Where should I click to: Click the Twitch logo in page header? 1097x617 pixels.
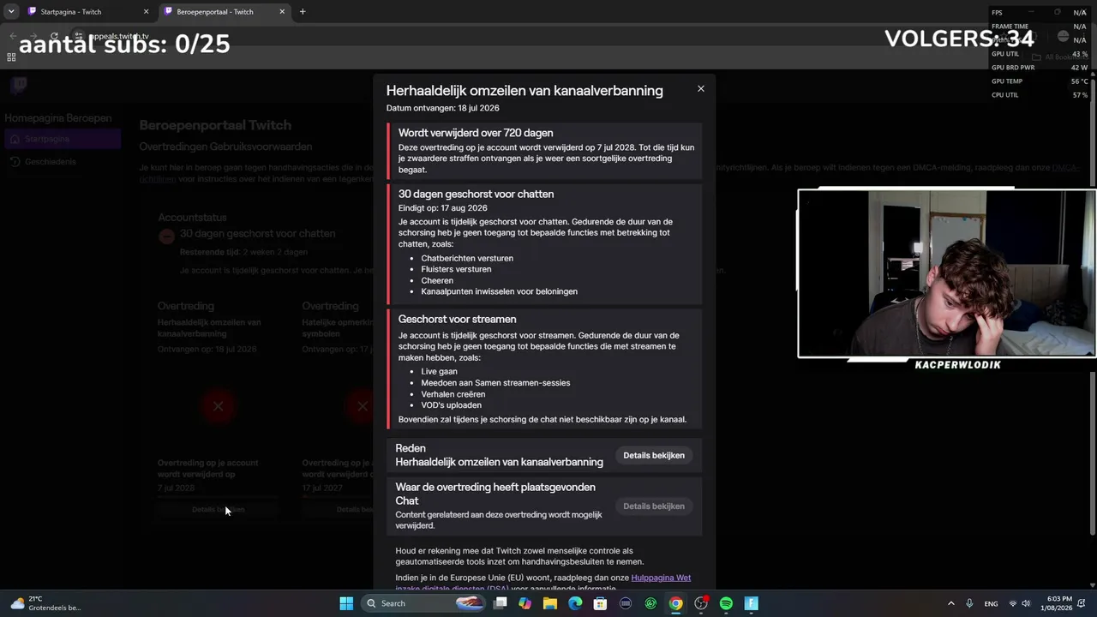coord(19,85)
